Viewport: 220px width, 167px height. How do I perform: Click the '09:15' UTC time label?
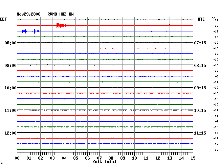pos(200,88)
